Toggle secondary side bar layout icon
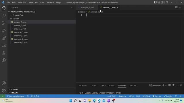Image resolution: width=184 pixels, height=103 pixels. click(x=162, y=2)
